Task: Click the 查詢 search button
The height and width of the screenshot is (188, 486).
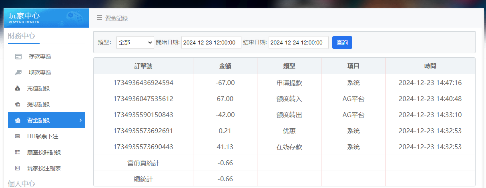Action: click(x=342, y=42)
